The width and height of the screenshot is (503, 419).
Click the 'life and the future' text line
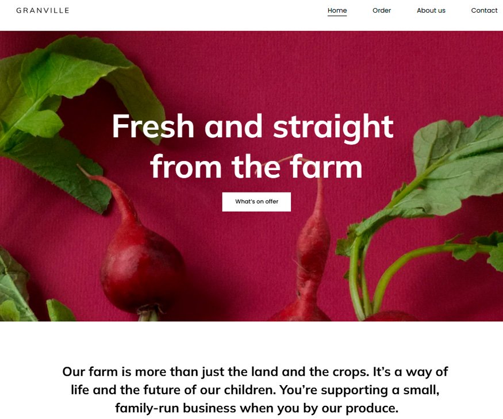point(255,390)
